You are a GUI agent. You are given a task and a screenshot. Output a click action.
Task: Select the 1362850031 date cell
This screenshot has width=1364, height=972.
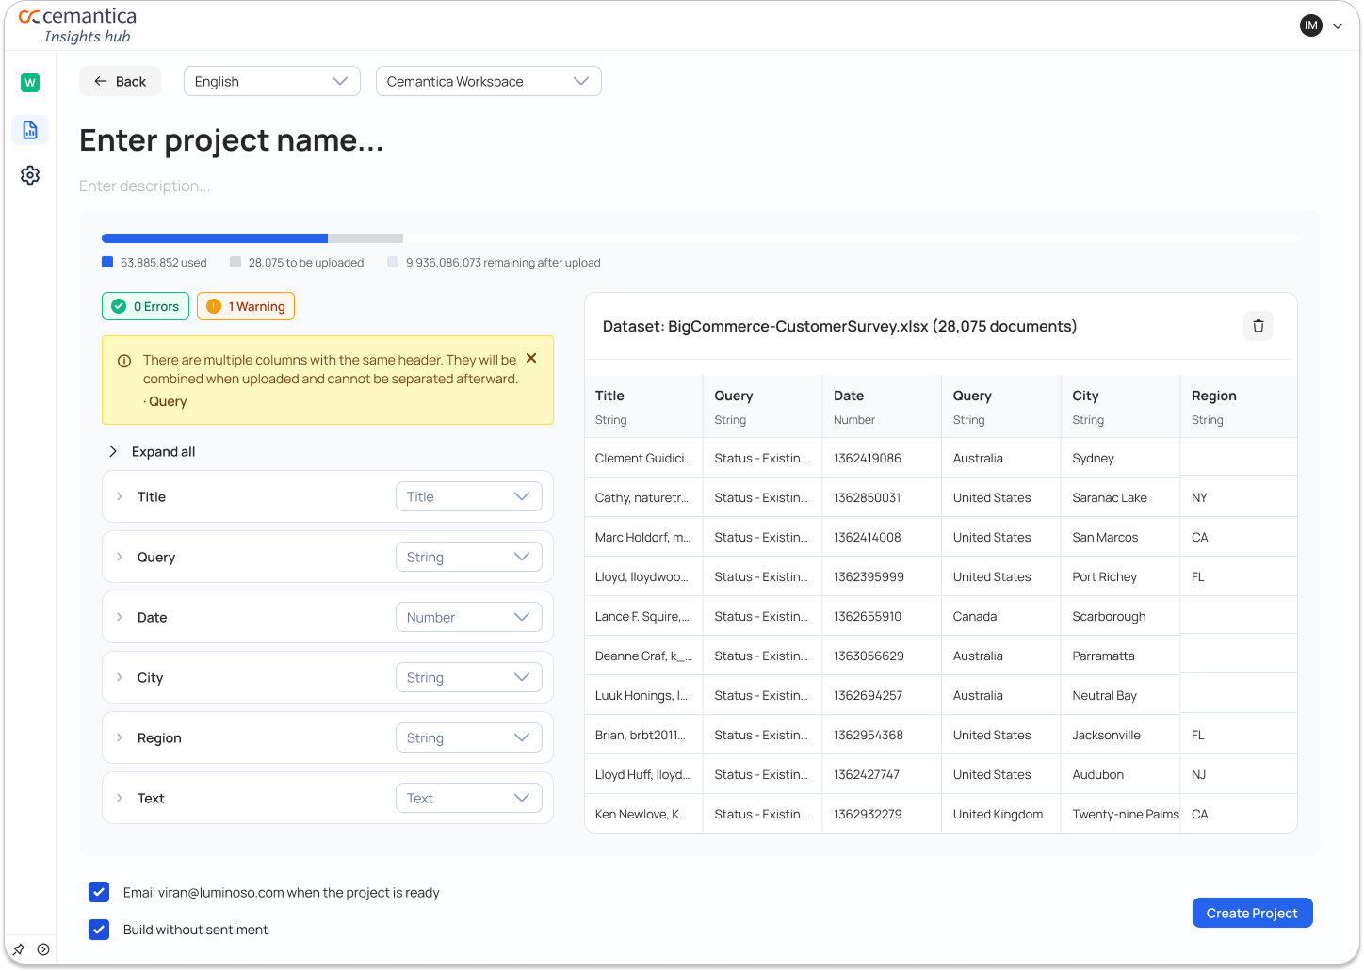tap(882, 497)
